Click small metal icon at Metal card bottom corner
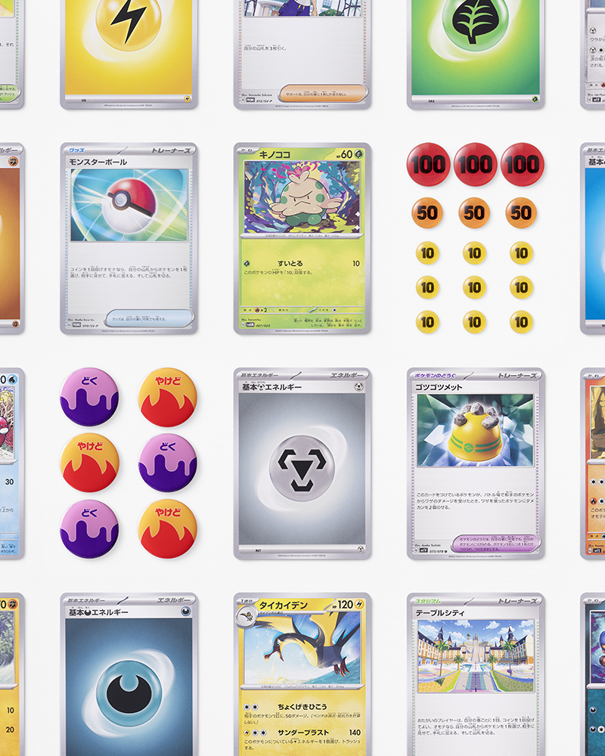Screen dimensions: 605x756 361,549
